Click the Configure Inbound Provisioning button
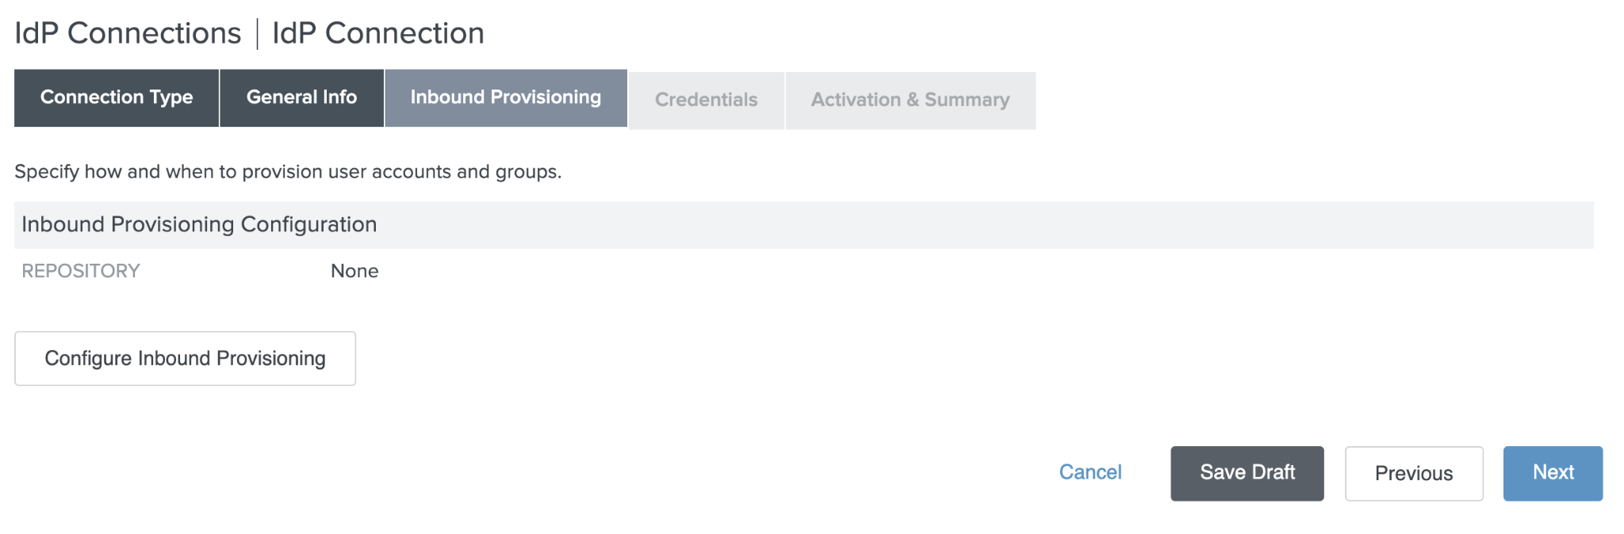 coord(185,358)
